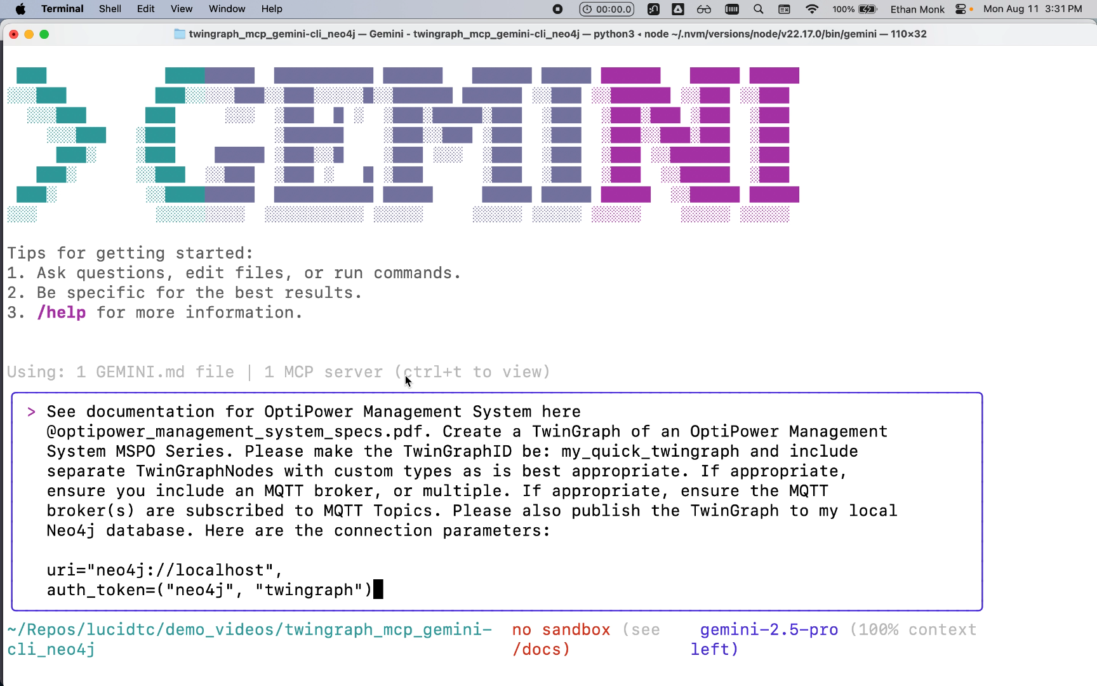The height and width of the screenshot is (686, 1097).
Task: Open the Edit menu
Action: pyautogui.click(x=145, y=9)
